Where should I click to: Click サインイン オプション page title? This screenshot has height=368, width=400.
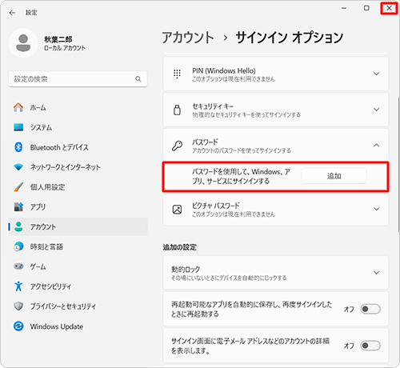pyautogui.click(x=290, y=38)
